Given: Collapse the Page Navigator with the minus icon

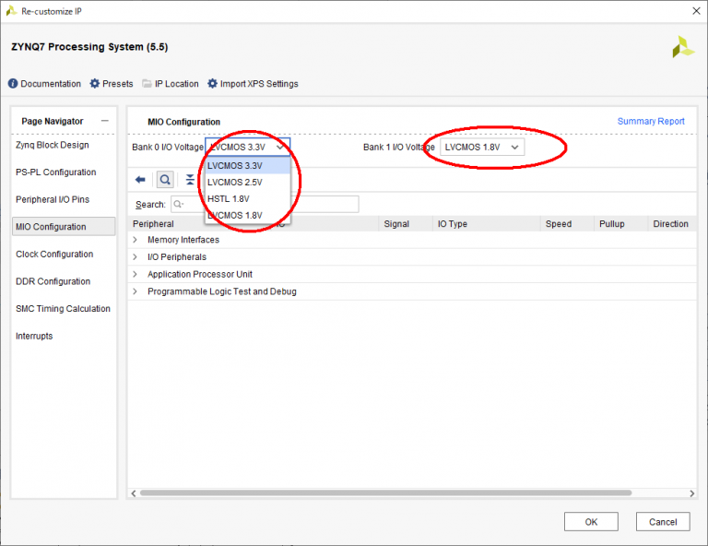Looking at the screenshot, I should pyautogui.click(x=105, y=121).
